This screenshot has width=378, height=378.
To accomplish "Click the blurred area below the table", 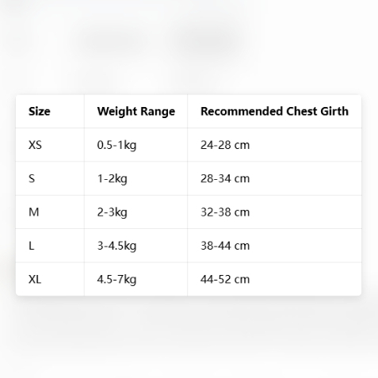I will pyautogui.click(x=189, y=338).
